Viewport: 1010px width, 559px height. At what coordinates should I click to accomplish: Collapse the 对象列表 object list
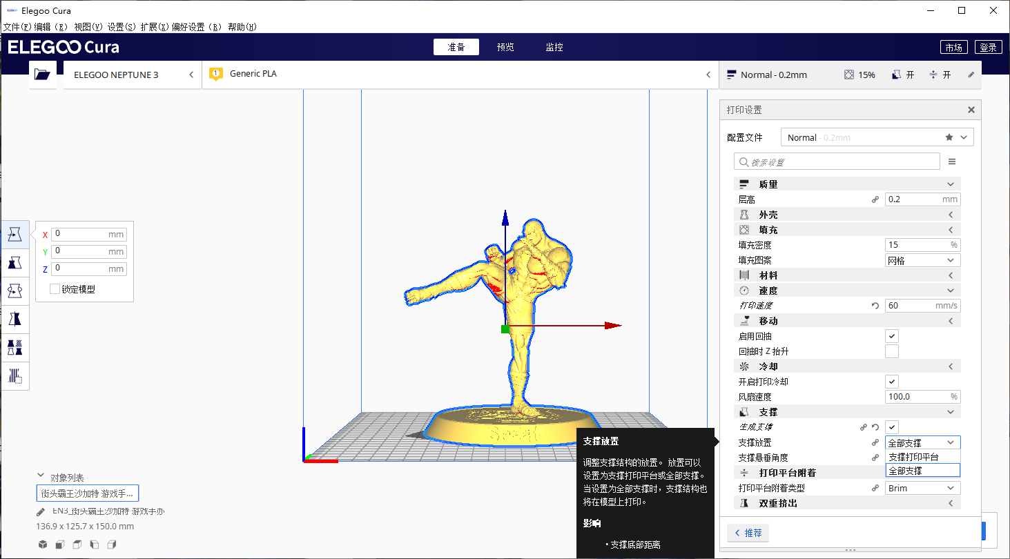[x=41, y=475]
